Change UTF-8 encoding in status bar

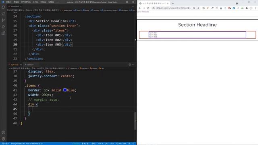pos(100,143)
